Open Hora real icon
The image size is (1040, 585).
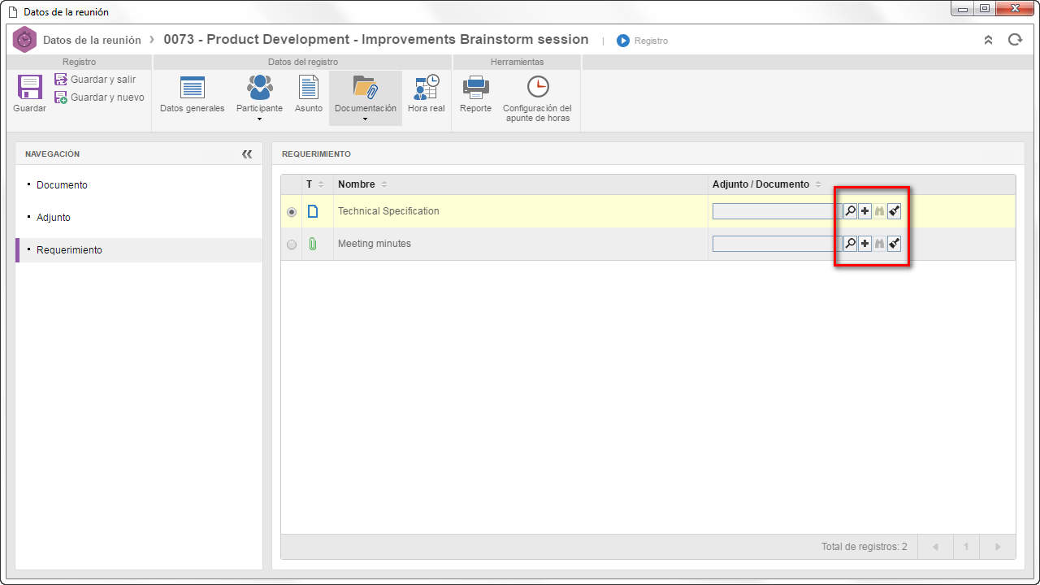[x=427, y=88]
